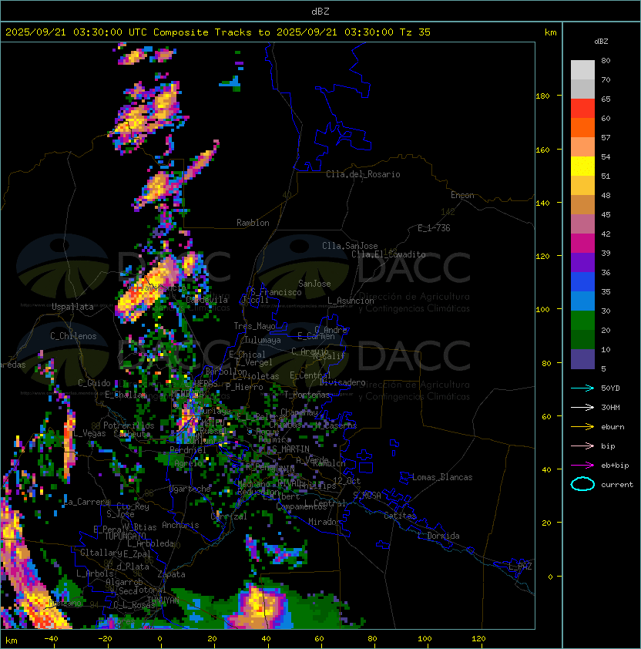
Task: Click the 'C_Guido' map label
Action: [x=94, y=383]
